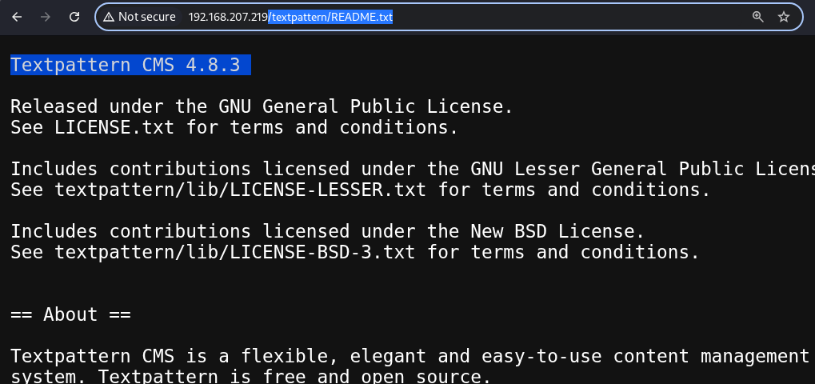Click the line Released under the GNU General Public License
The width and height of the screenshot is (815, 384).
click(x=262, y=106)
